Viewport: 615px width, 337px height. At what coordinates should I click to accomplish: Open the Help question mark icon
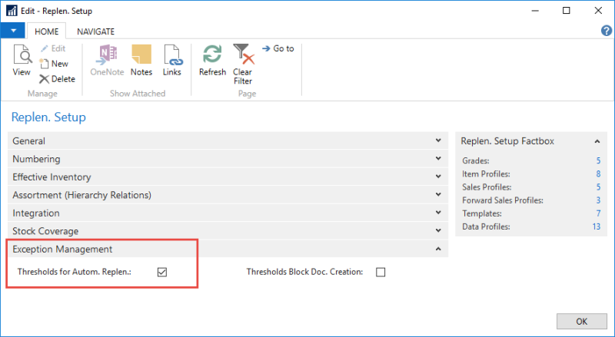coord(606,31)
